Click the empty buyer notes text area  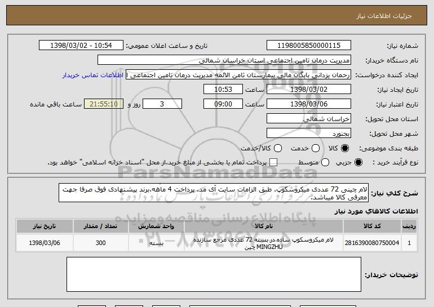214,274
